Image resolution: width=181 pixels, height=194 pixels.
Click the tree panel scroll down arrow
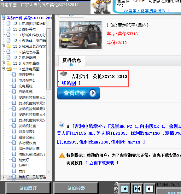click(x=49, y=172)
